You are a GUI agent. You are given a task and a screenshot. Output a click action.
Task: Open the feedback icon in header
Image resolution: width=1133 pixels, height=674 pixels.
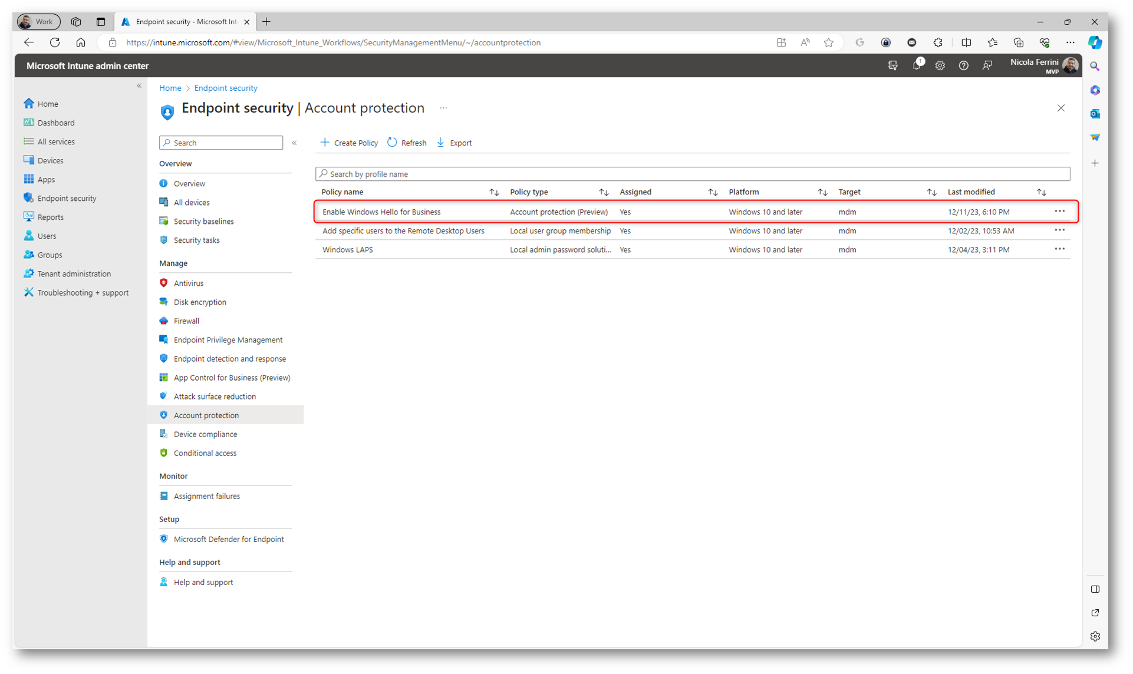pyautogui.click(x=987, y=66)
